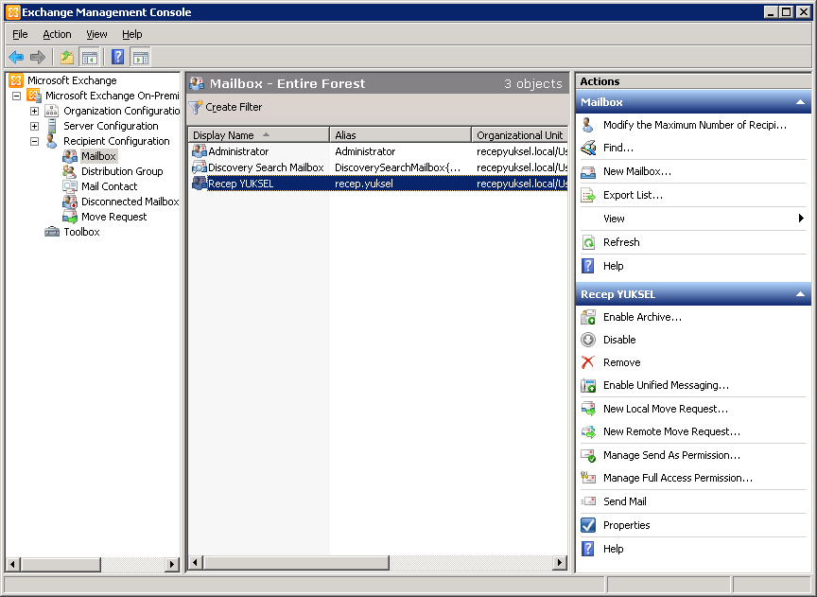Click the red Remove X icon
Screen dimensions: 817x597
tap(588, 362)
